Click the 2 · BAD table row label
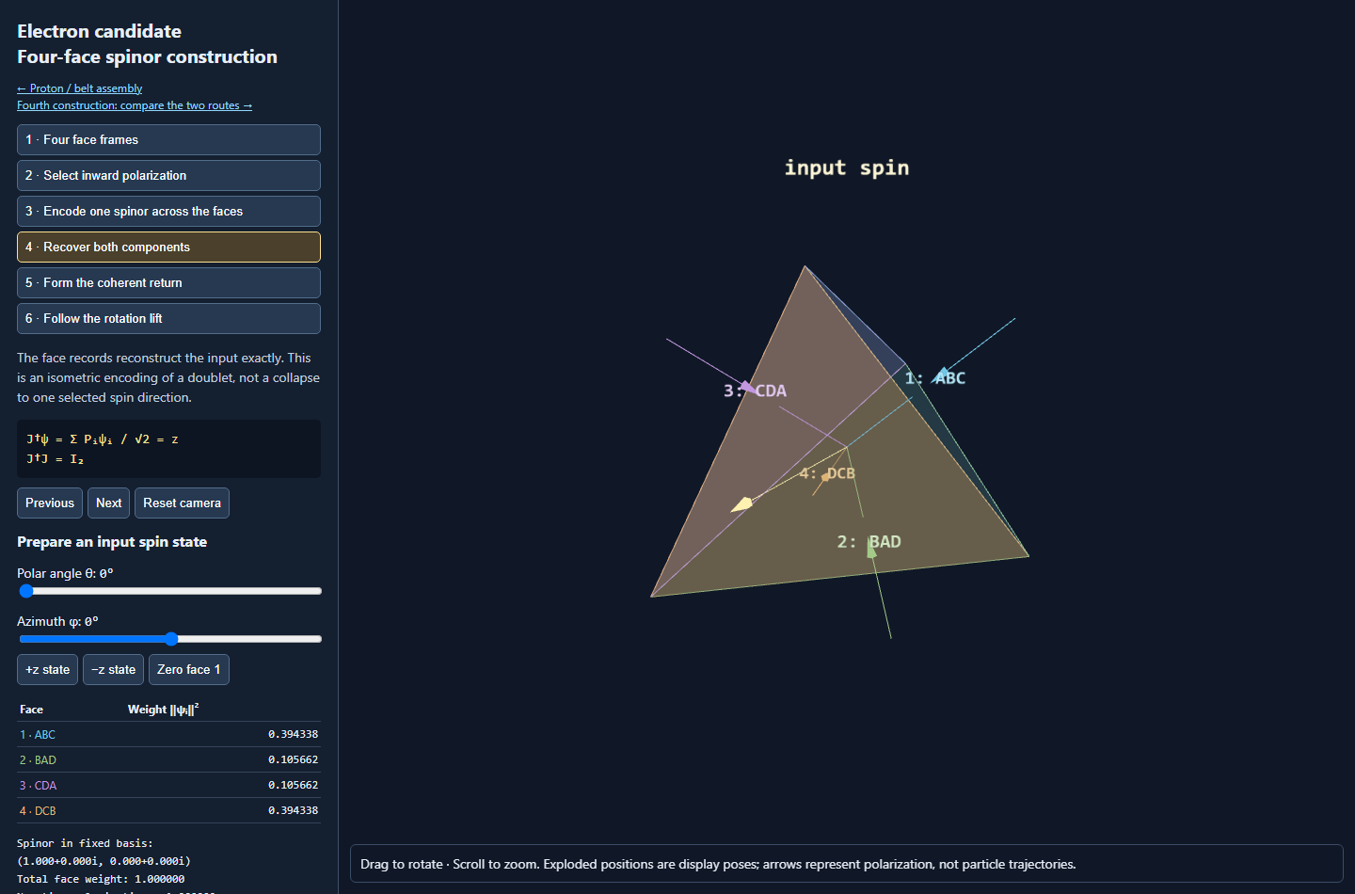Viewport: 1355px width, 894px height. pos(38,759)
